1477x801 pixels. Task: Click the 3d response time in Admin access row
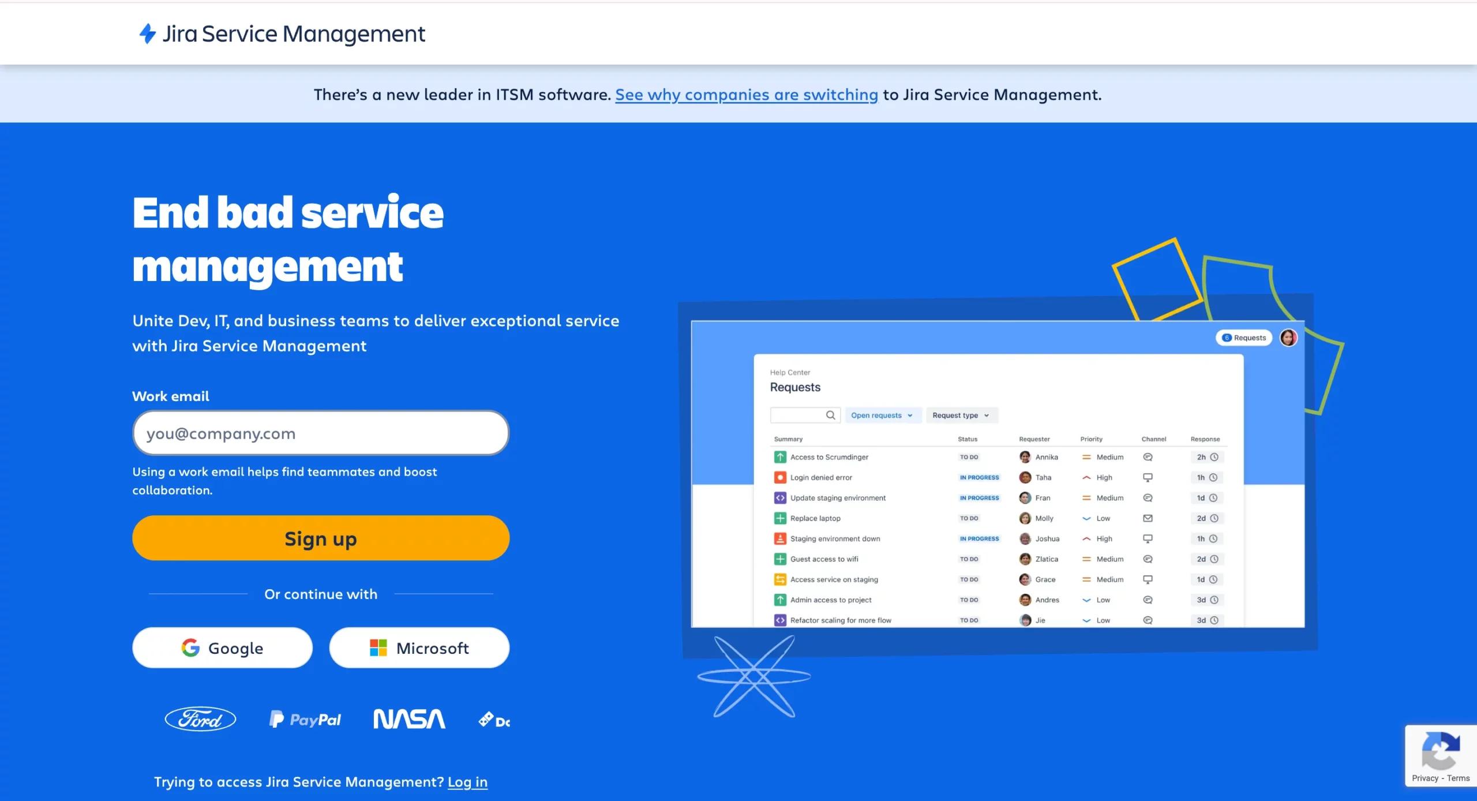tap(1207, 600)
